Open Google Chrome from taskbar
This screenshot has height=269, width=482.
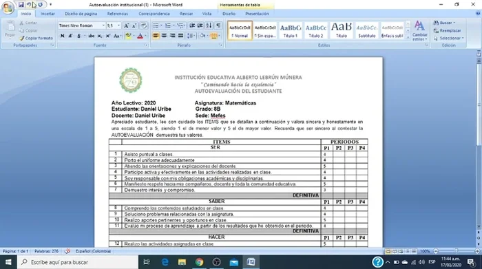click(199, 262)
